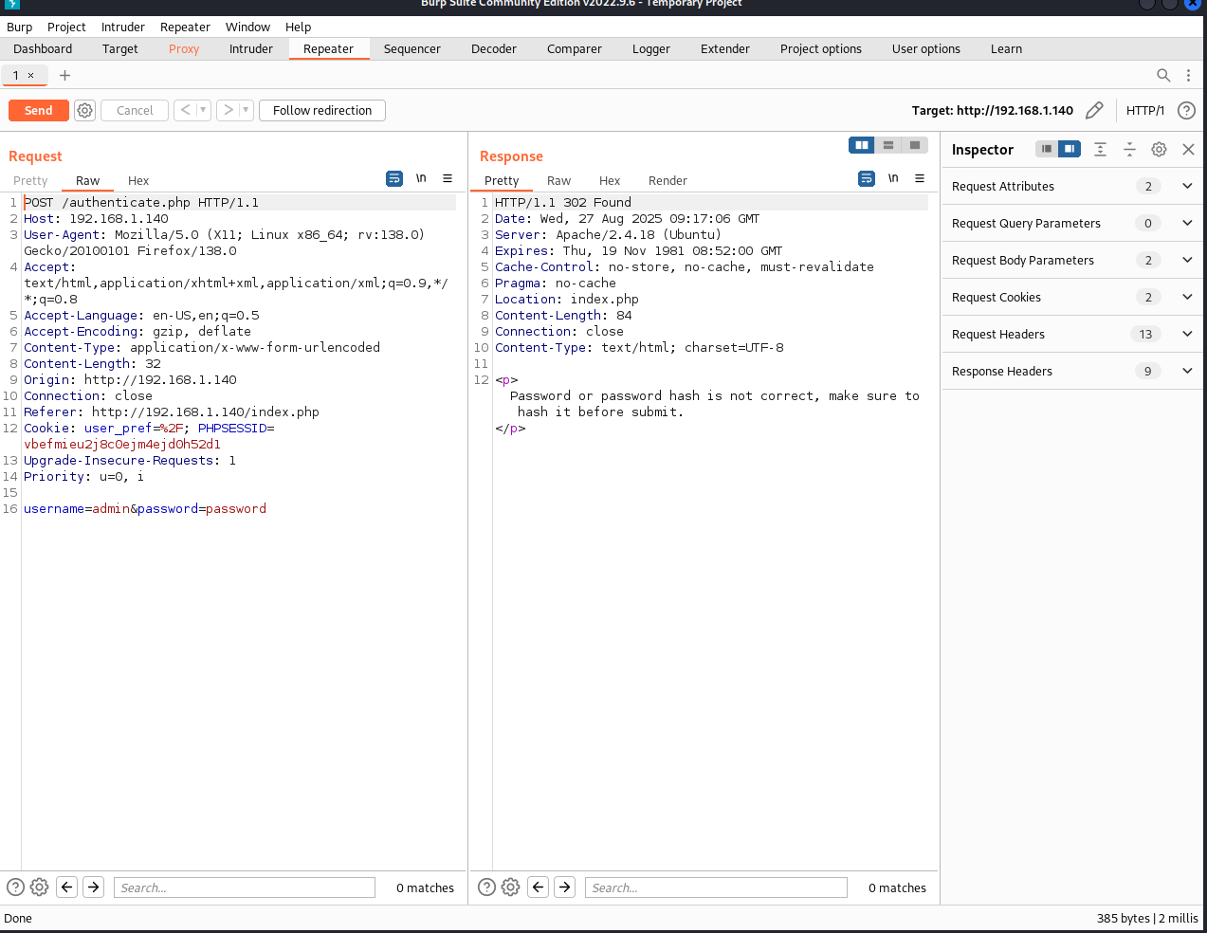Open the Project options tab

tap(821, 49)
